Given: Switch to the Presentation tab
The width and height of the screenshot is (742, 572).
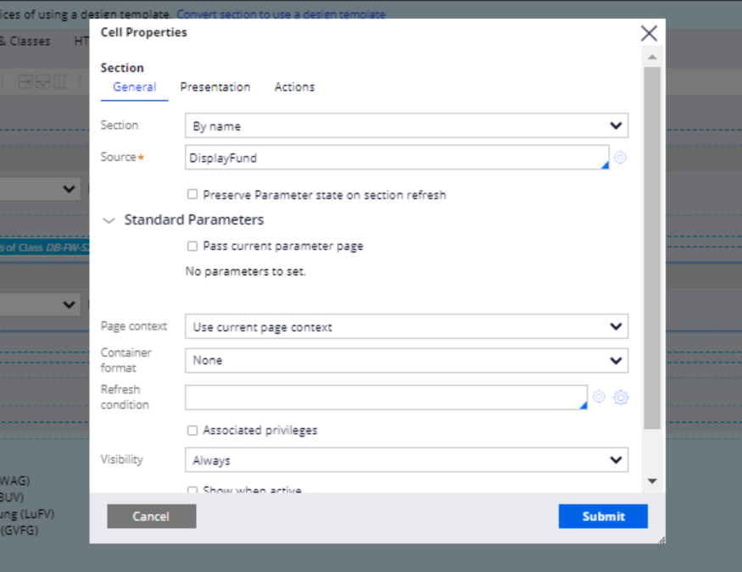Looking at the screenshot, I should pyautogui.click(x=215, y=86).
